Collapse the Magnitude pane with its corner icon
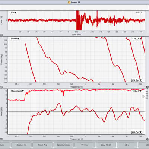 (1, 139)
